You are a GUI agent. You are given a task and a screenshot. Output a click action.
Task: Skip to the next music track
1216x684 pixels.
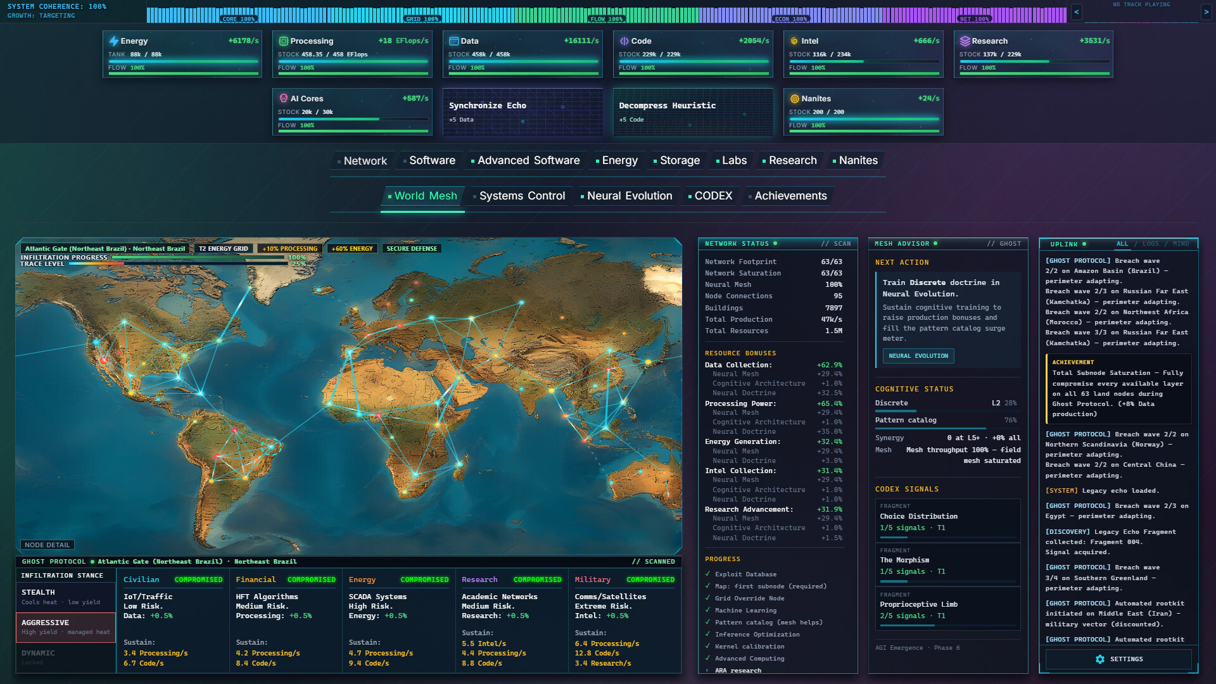[x=1206, y=12]
